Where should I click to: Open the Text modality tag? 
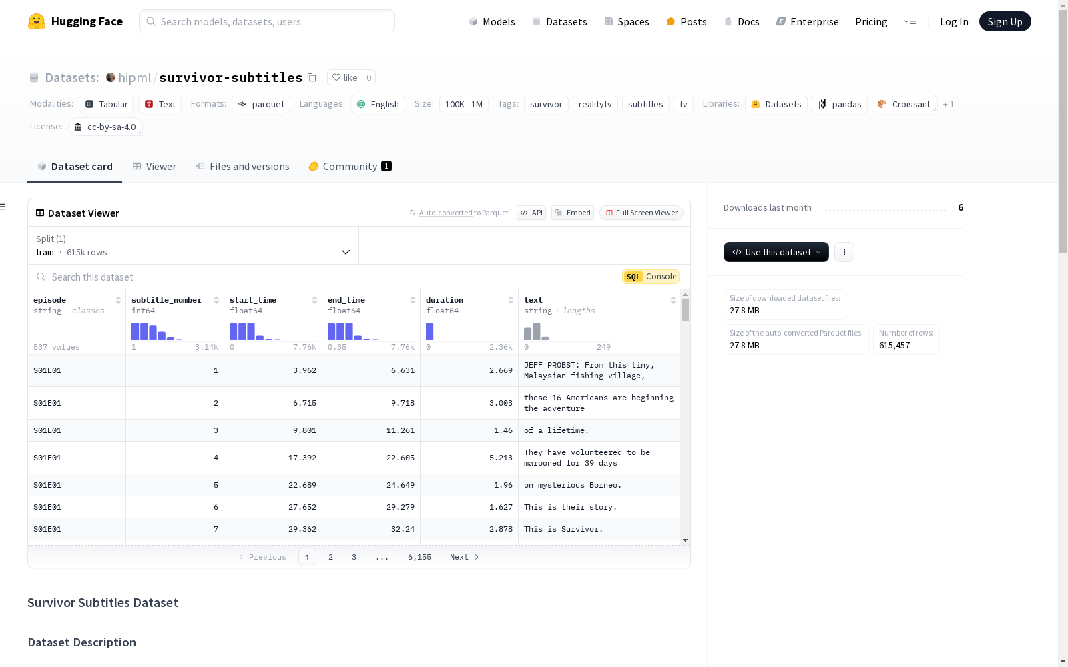160,104
